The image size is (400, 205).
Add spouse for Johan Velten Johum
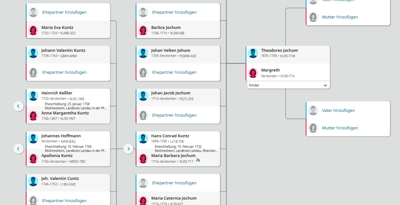(x=174, y=72)
